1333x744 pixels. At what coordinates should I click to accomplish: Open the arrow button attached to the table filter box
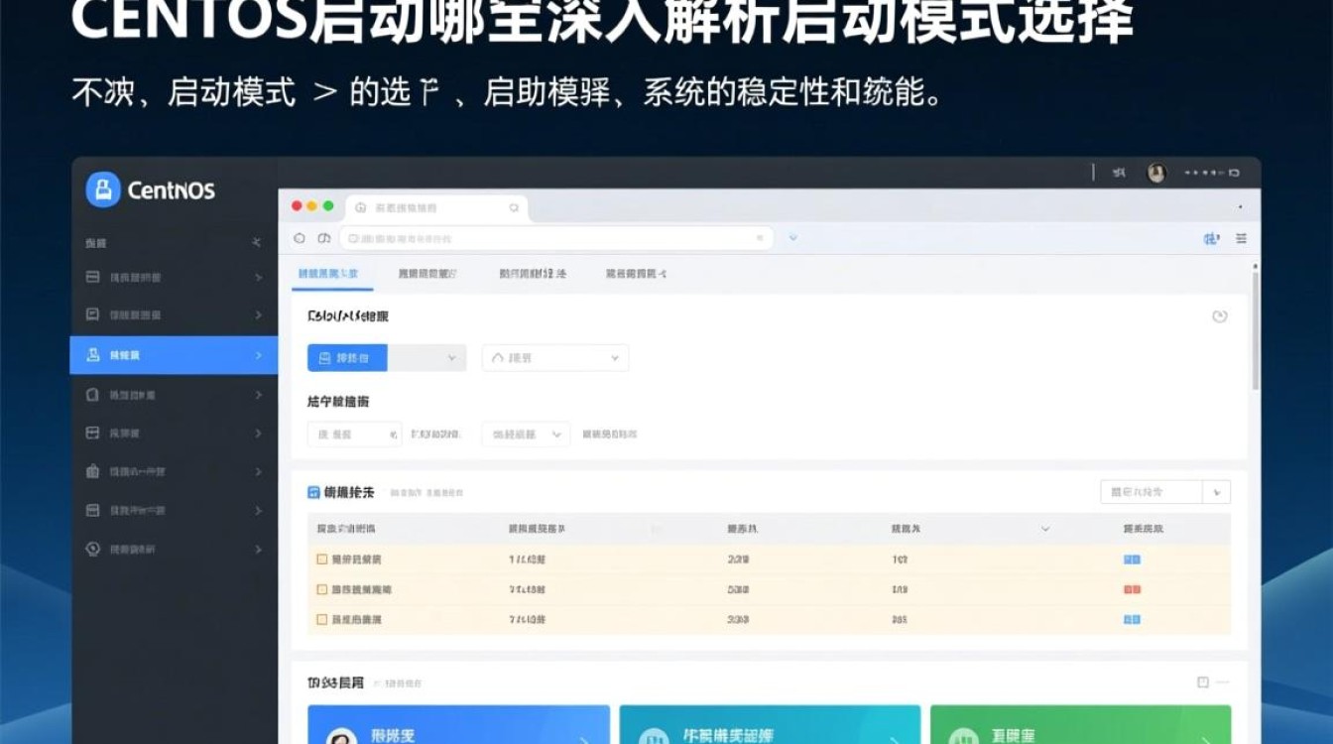pos(1217,492)
